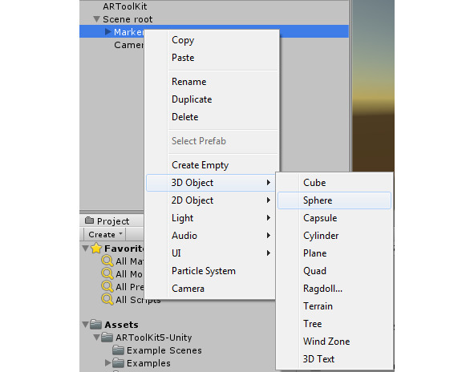Screen dimensions: 474x372
Task: Click the Example Scenes folder icon
Action: (x=118, y=350)
